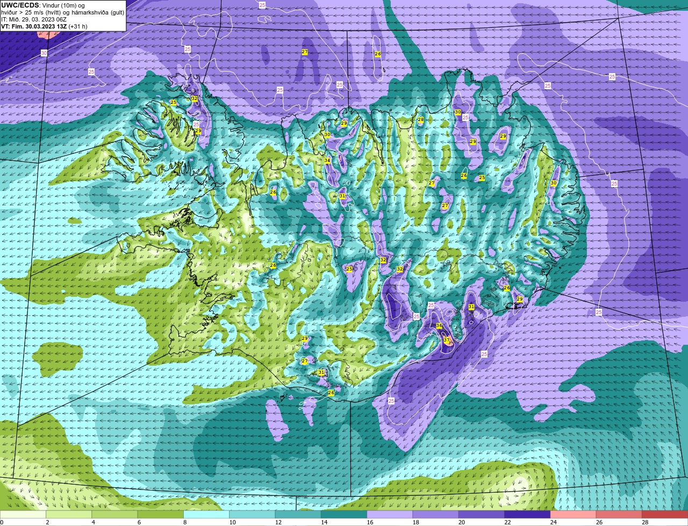Image resolution: width=688 pixels, height=526 pixels.
Task: Select the yellow 28 gust label on map
Action: (x=421, y=119)
